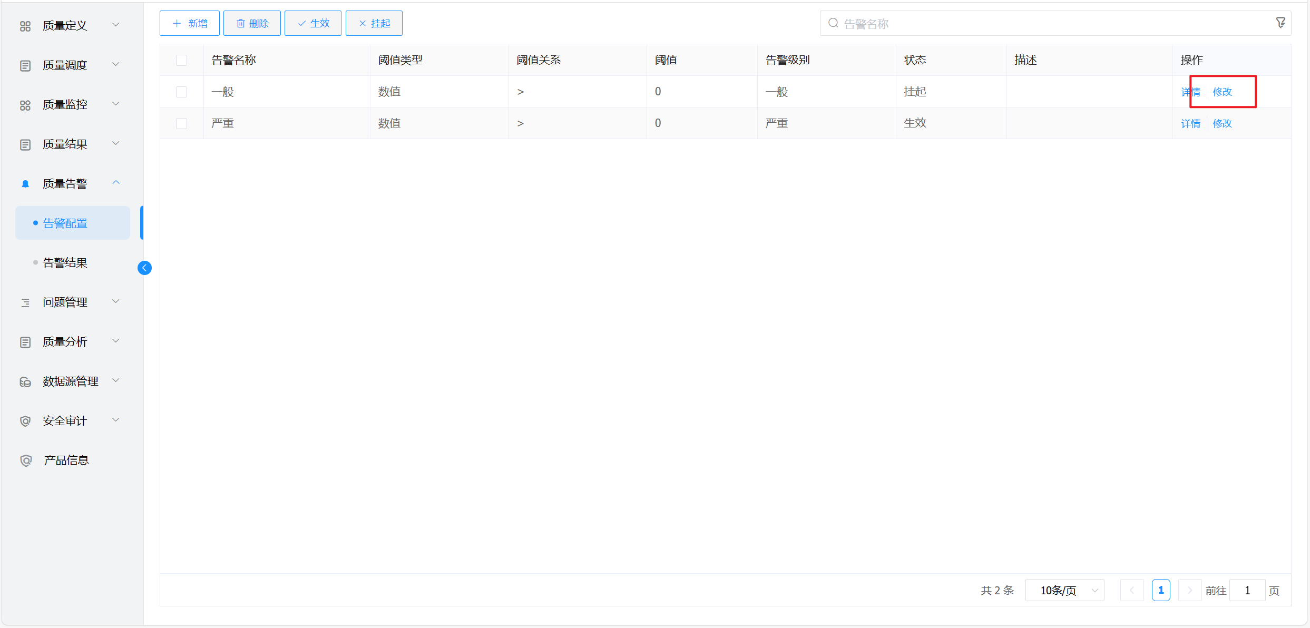Click the filter funnel icon
The width and height of the screenshot is (1310, 628).
pos(1280,23)
